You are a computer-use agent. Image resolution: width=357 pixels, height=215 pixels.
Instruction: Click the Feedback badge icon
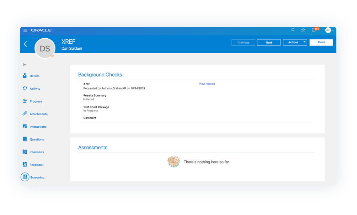[x=25, y=164]
